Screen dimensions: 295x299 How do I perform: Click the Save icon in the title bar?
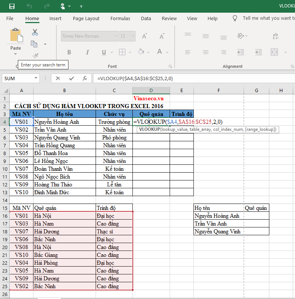tap(12, 6)
